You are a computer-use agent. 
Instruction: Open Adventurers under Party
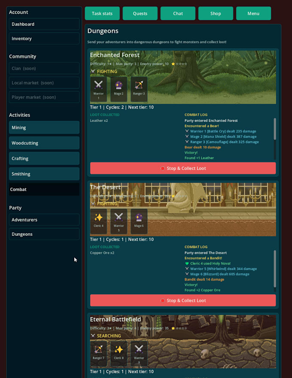point(44,220)
